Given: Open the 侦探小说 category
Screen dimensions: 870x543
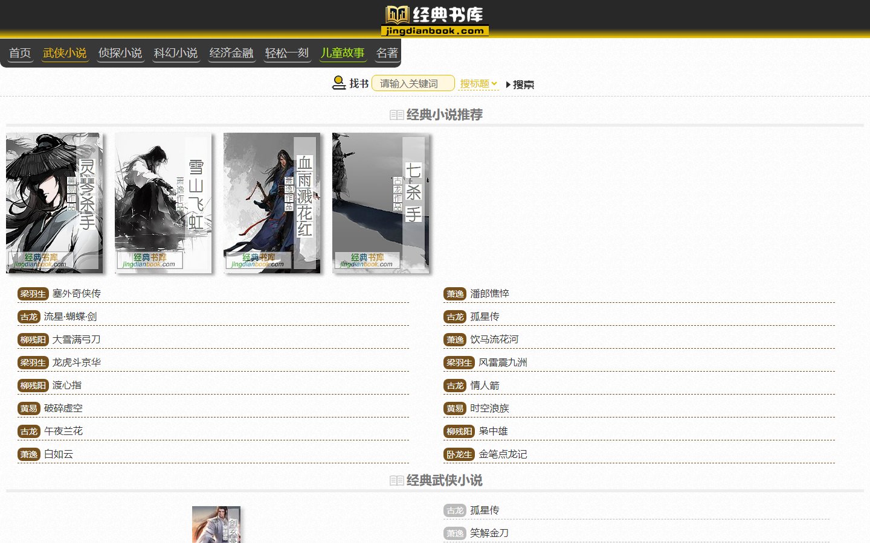Looking at the screenshot, I should tap(120, 53).
